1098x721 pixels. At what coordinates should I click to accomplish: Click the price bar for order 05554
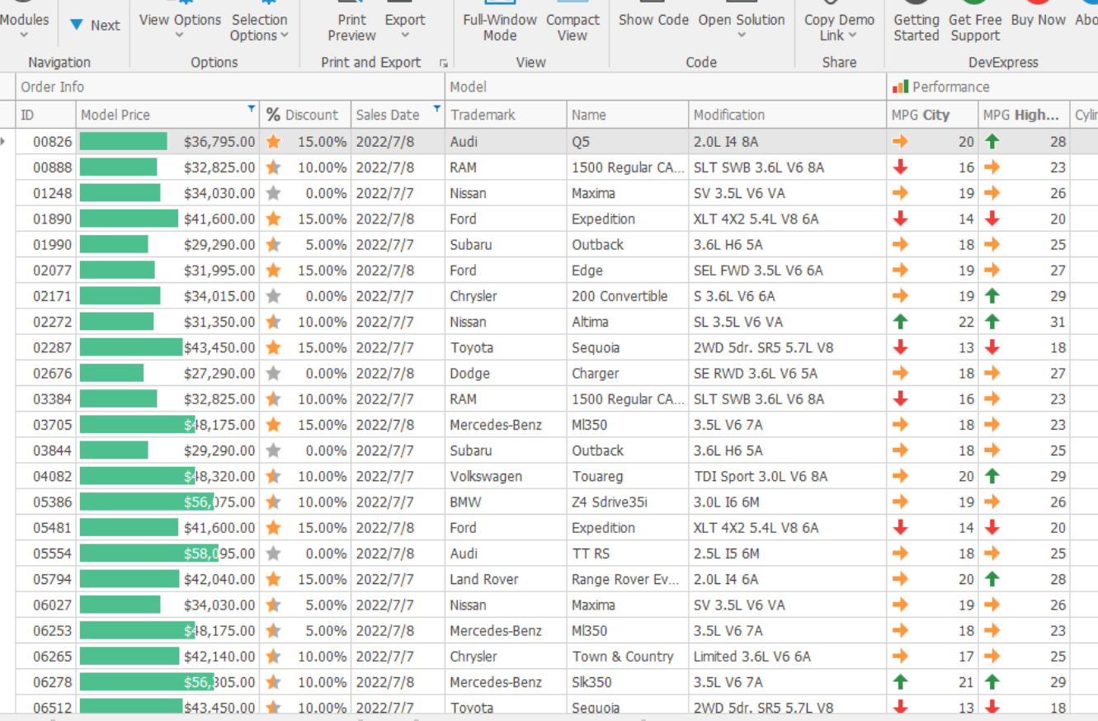(148, 554)
